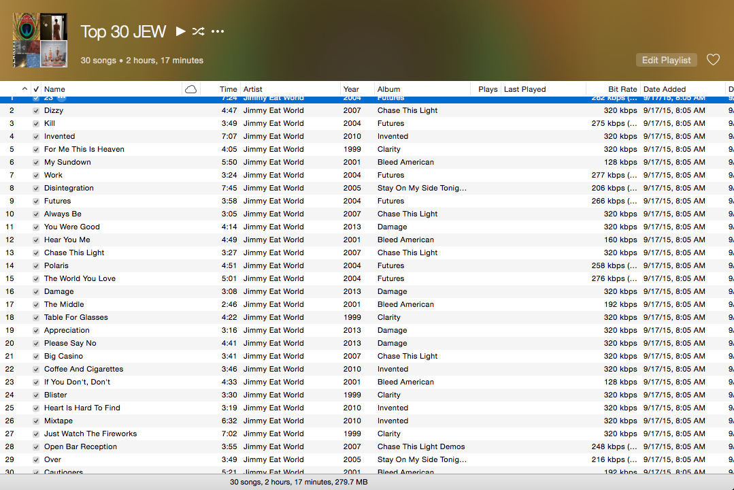The height and width of the screenshot is (490, 734).
Task: Select the song title Big Casino
Action: point(63,356)
